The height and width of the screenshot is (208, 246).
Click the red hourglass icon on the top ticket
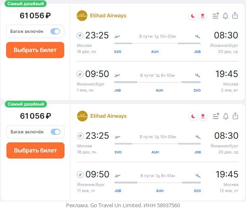pyautogui.click(x=203, y=16)
